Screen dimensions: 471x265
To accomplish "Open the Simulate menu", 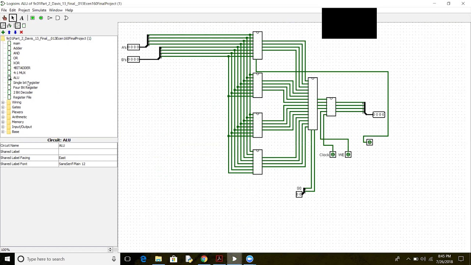I will point(39,10).
